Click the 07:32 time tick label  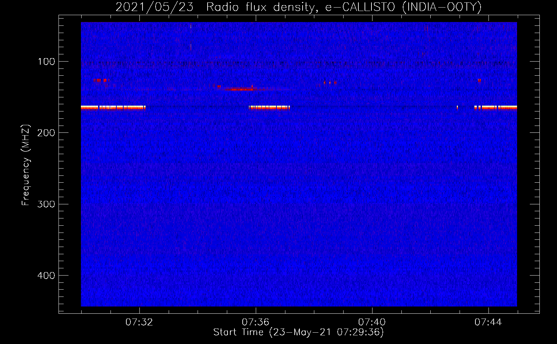[139, 322]
